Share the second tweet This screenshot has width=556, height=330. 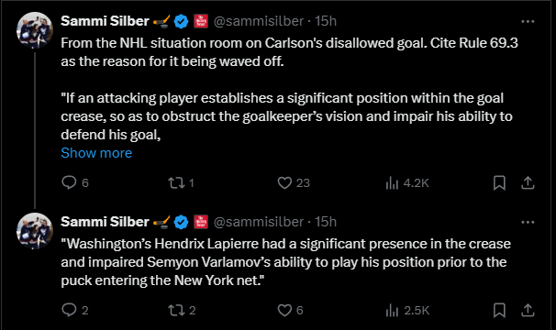528,310
